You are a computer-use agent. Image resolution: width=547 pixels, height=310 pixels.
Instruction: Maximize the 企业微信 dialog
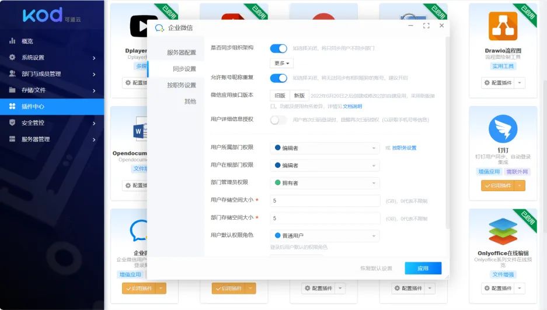coord(426,26)
